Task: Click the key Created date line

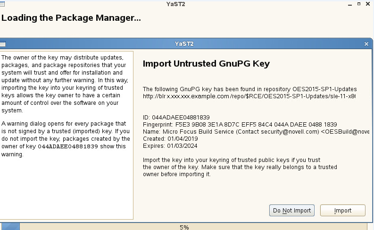Action: [x=170, y=139]
